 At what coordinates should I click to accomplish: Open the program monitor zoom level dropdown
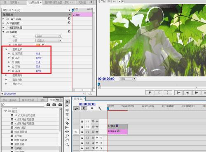pyautogui.click(x=127, y=79)
